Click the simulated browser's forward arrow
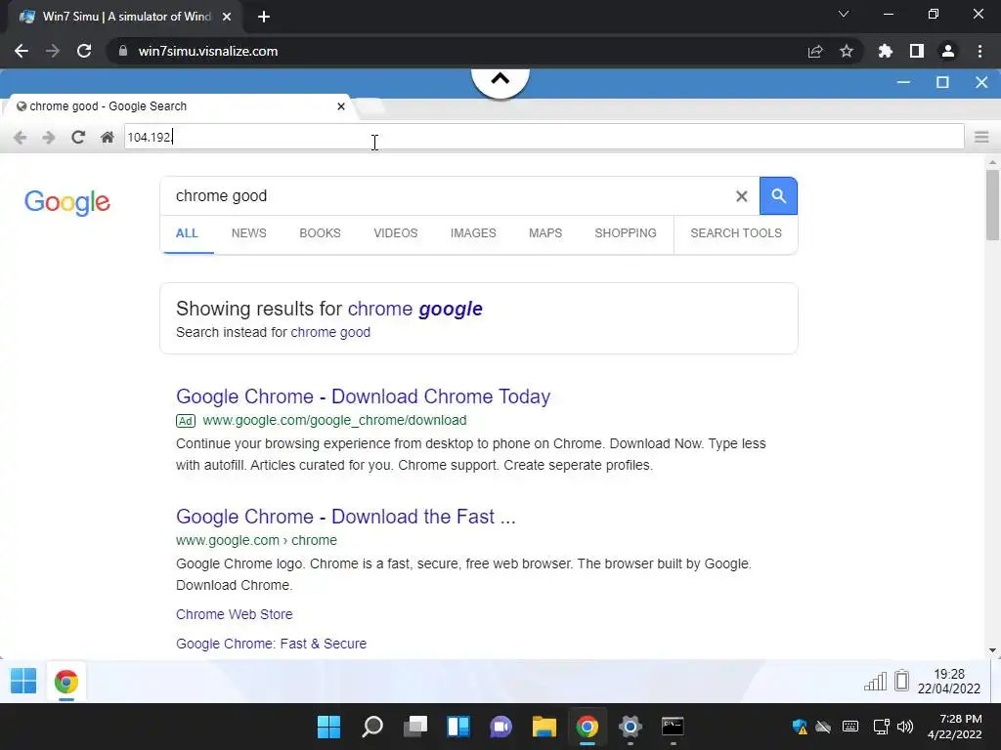Viewport: 1001px width, 750px height. (x=49, y=137)
